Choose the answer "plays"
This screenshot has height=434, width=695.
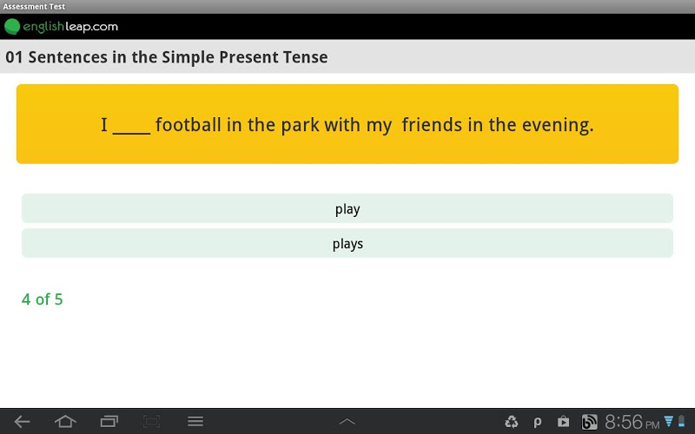pos(347,244)
